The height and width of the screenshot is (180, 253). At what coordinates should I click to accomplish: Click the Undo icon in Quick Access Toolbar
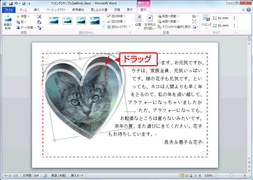click(x=16, y=3)
